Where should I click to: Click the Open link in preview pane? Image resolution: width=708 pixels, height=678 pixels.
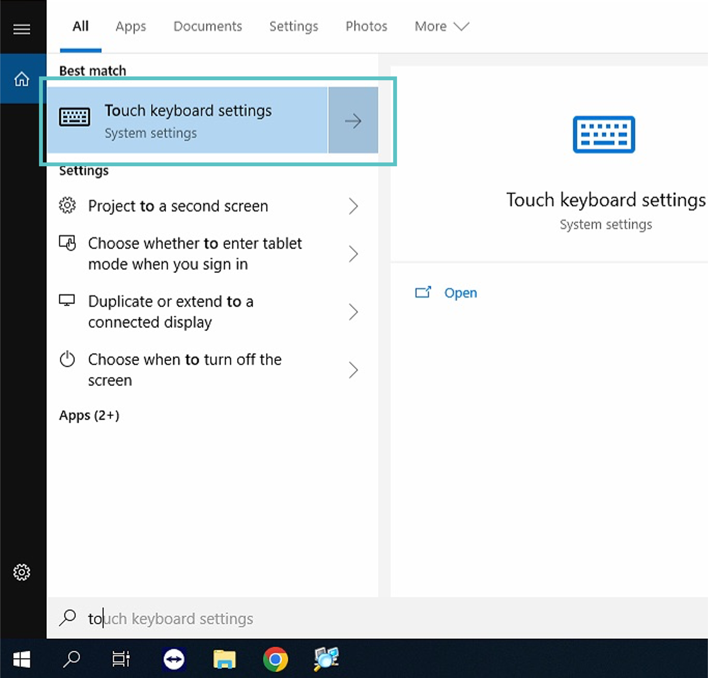click(461, 293)
